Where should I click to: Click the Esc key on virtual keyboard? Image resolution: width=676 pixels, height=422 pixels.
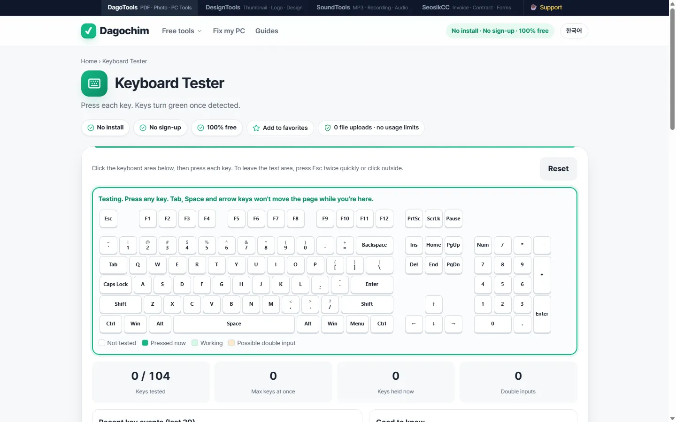(x=108, y=219)
